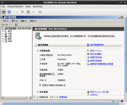Expand the 角色 tree node
Screen dimensions: 127x105
coord(3,31)
